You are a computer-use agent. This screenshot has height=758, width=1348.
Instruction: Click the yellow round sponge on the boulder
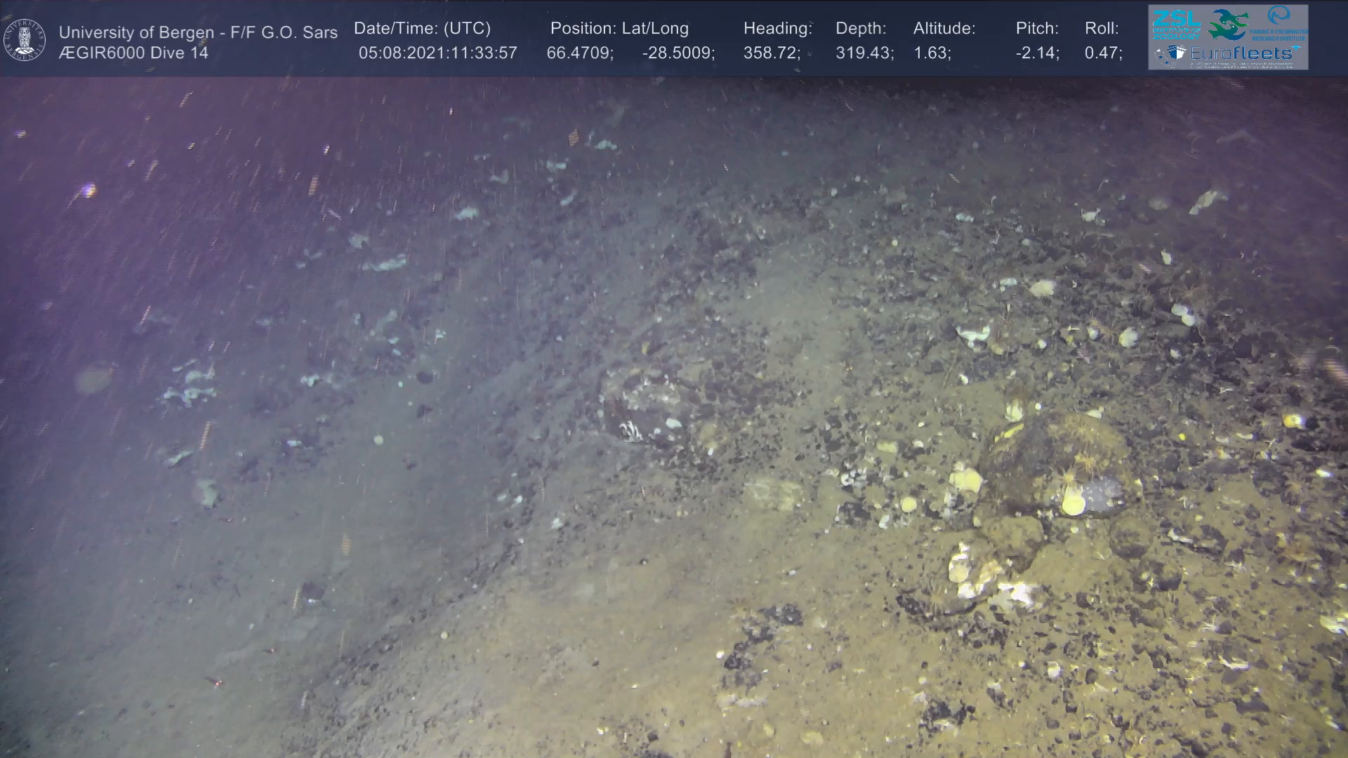coord(1072,503)
